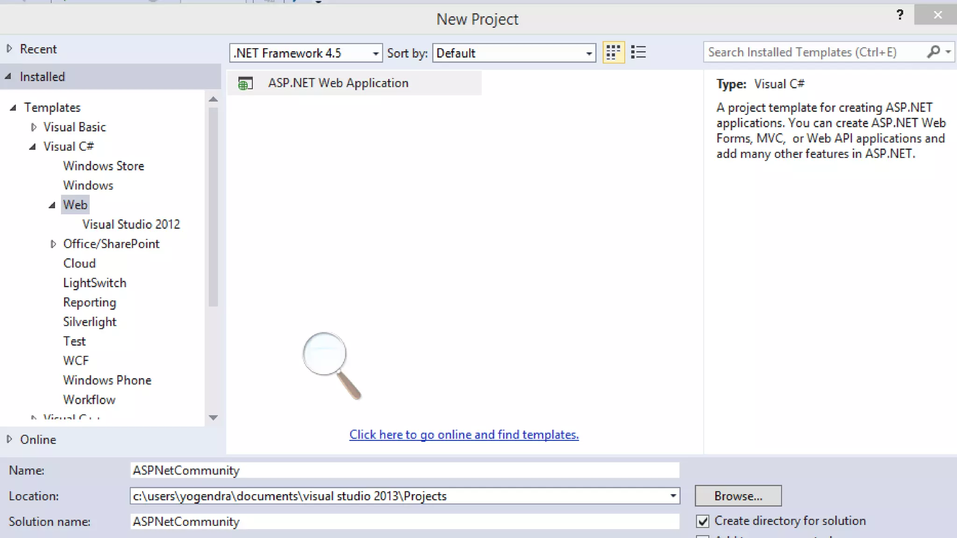The width and height of the screenshot is (957, 538).
Task: Click the ASP.NET Web Application template icon
Action: [x=245, y=84]
